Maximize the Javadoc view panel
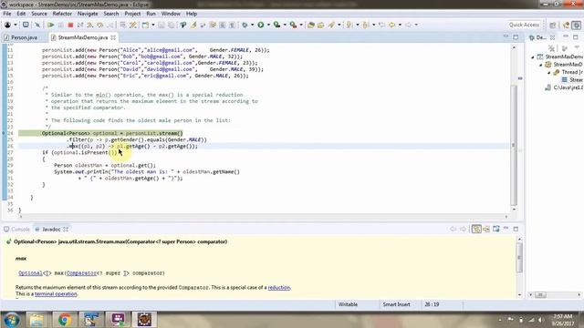This screenshot has height=328, width=584. click(x=516, y=229)
